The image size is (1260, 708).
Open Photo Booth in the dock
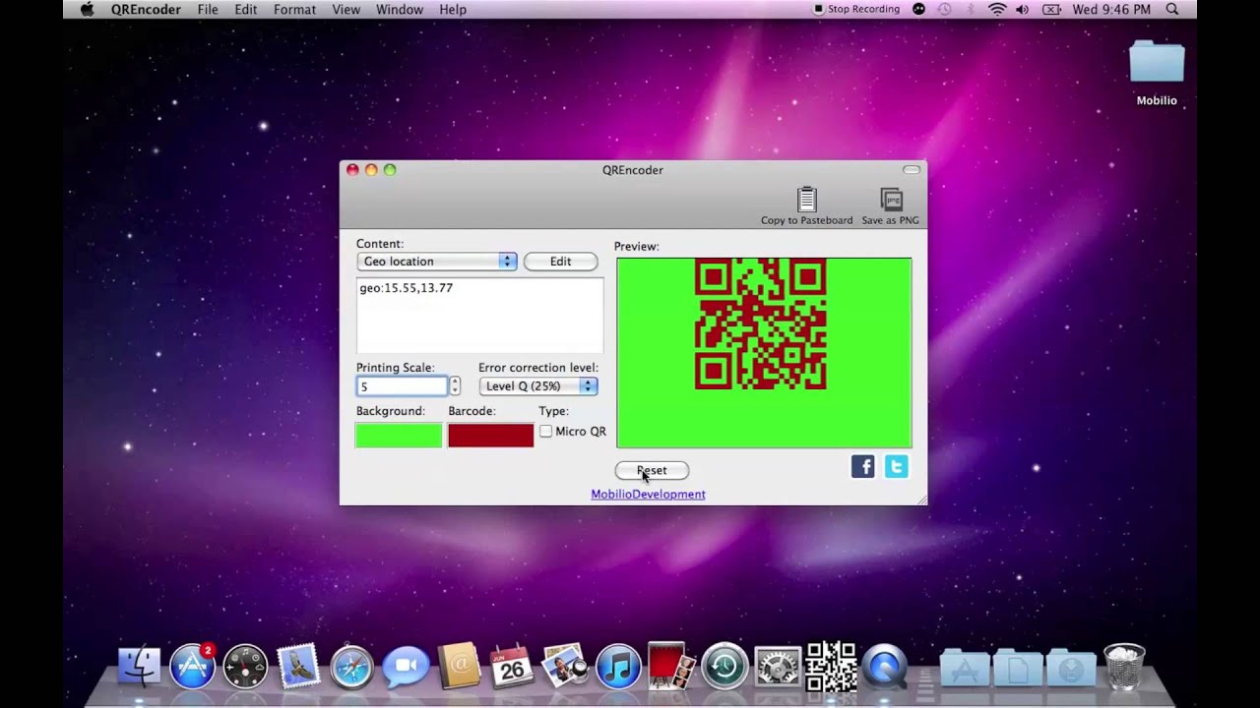671,666
